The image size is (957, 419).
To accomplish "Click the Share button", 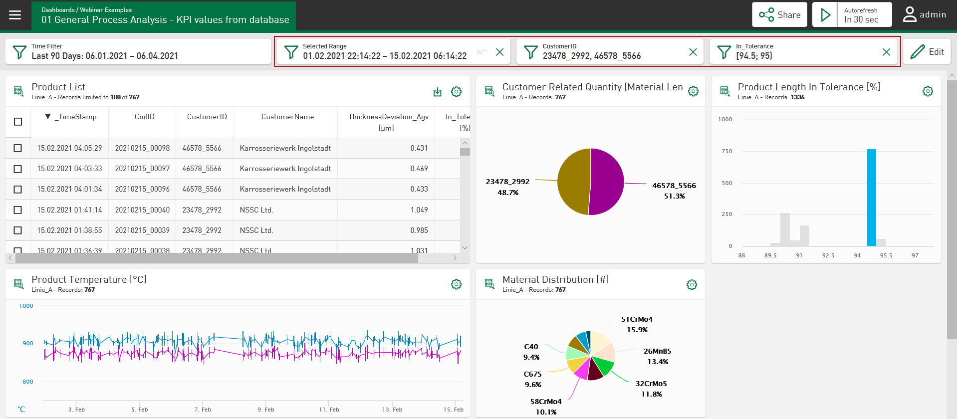I will point(779,15).
